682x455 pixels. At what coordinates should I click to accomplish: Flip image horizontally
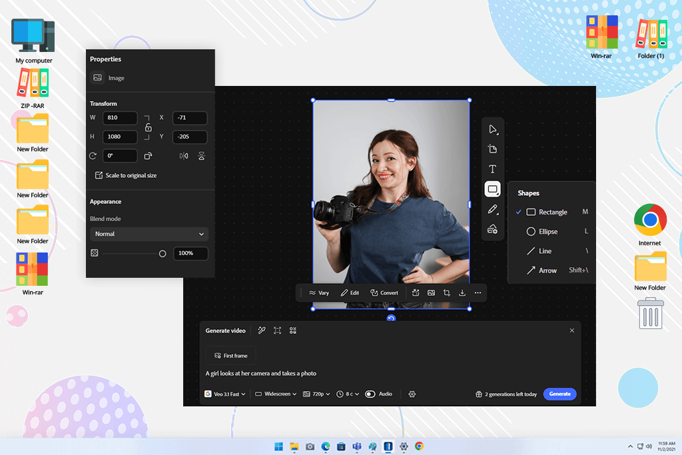pyautogui.click(x=184, y=156)
